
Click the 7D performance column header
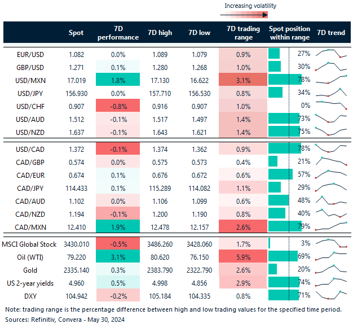118,33
